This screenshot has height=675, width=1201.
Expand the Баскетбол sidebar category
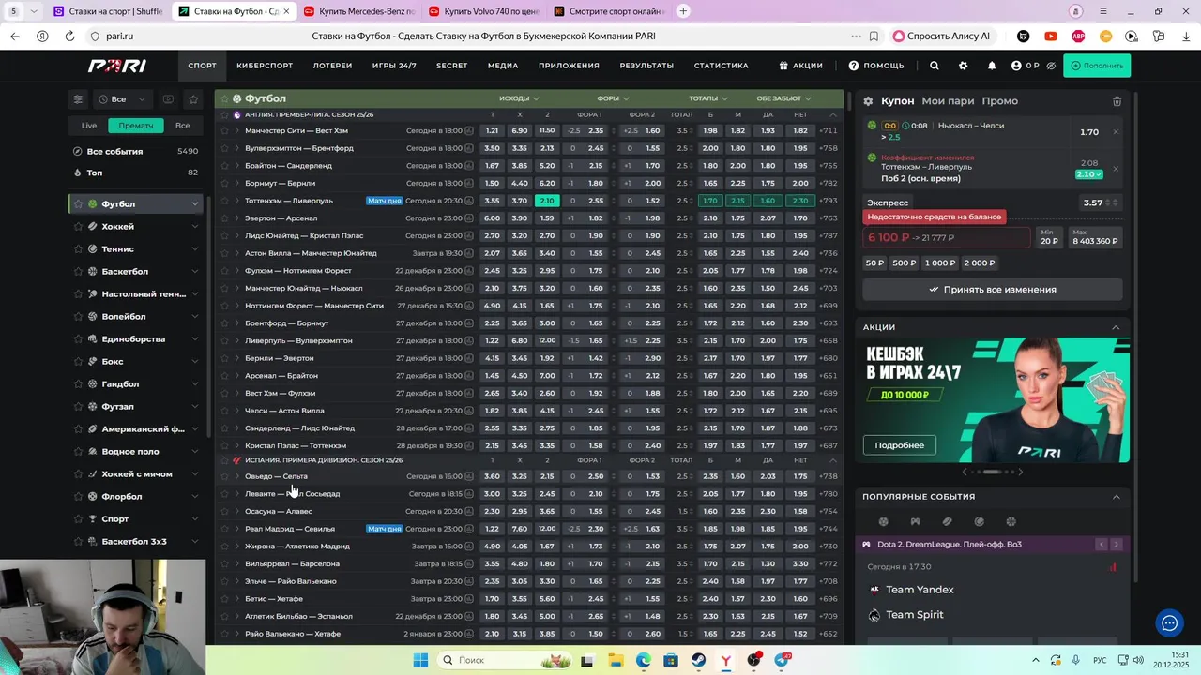click(194, 271)
